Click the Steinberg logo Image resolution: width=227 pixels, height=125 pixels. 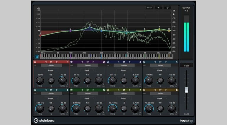point(44,121)
